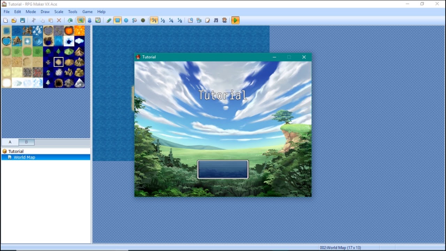
Task: Select the Shadow Pen tool
Action: (143, 21)
